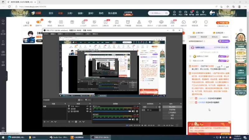Remove selected scene with minus icon
249x140 pixels.
[x=48, y=122]
